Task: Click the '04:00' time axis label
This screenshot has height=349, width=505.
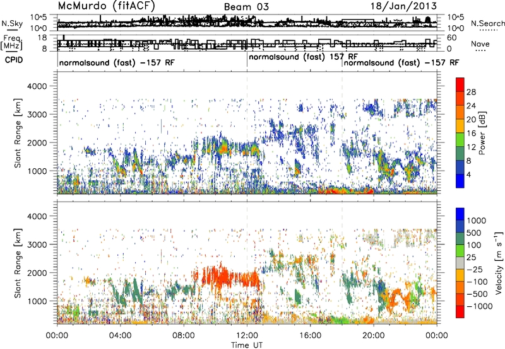Action: 120,336
